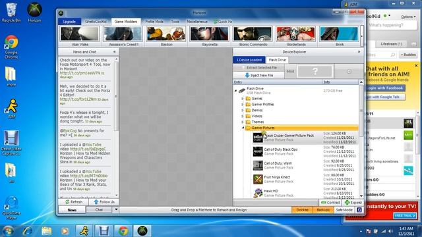The height and width of the screenshot is (237, 422).
Task: Open the Quick Fix tab
Action: pyautogui.click(x=223, y=22)
